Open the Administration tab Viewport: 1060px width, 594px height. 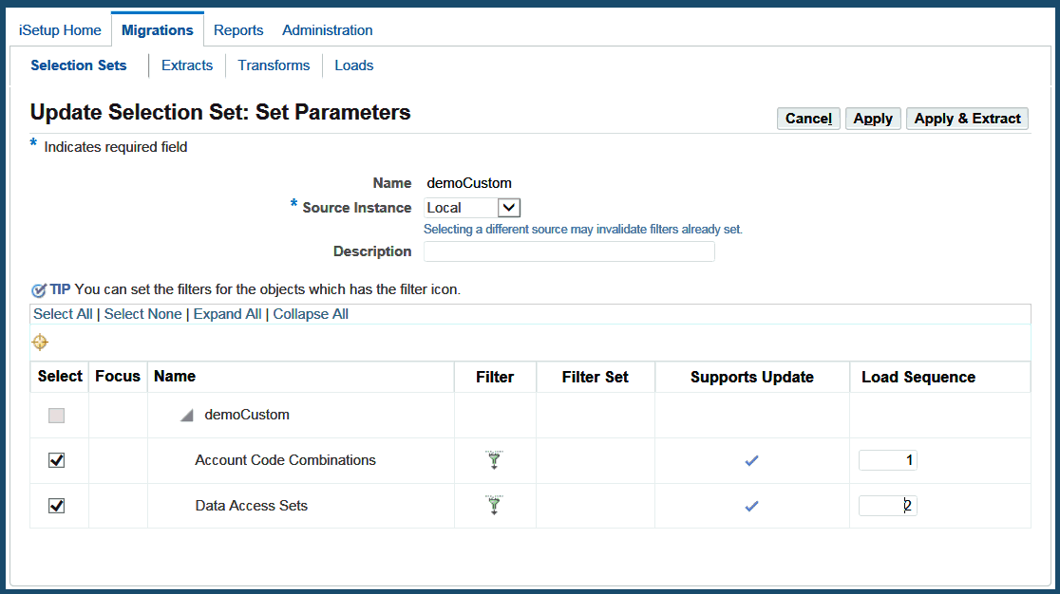click(327, 30)
